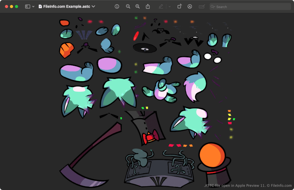The image size is (294, 190).
Task: Open the Share menu icon
Action: [148, 7]
